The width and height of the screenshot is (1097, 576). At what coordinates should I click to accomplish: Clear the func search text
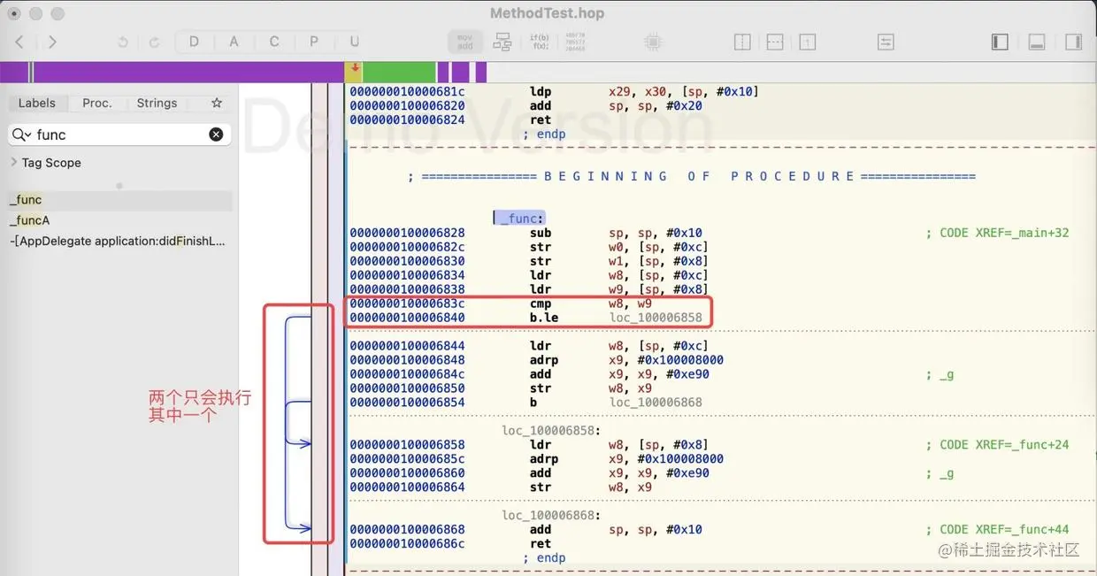point(216,134)
